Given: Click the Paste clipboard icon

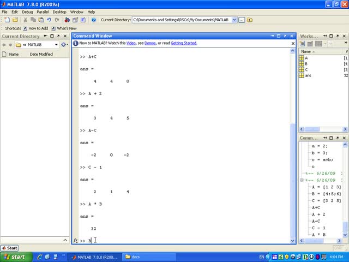Looking at the screenshot, I should tap(41, 20).
